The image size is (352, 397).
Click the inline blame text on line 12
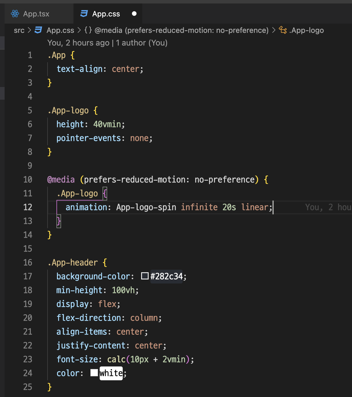click(328, 207)
